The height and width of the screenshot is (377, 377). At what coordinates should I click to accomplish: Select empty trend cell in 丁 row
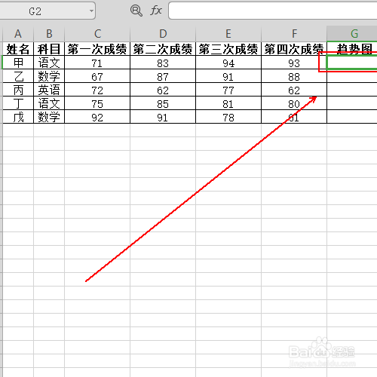(352, 103)
